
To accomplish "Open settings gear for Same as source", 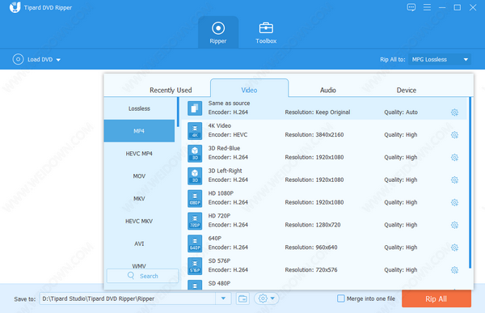I will tap(454, 112).
